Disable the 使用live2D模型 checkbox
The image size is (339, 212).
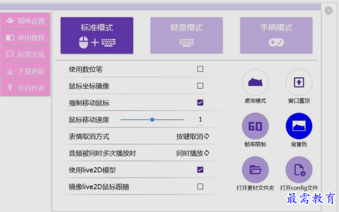tap(200, 170)
